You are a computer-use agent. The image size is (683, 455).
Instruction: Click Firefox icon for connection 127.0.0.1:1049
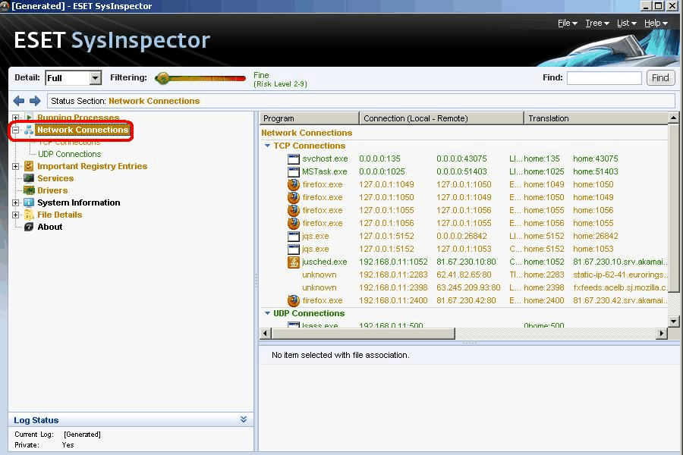(x=294, y=184)
